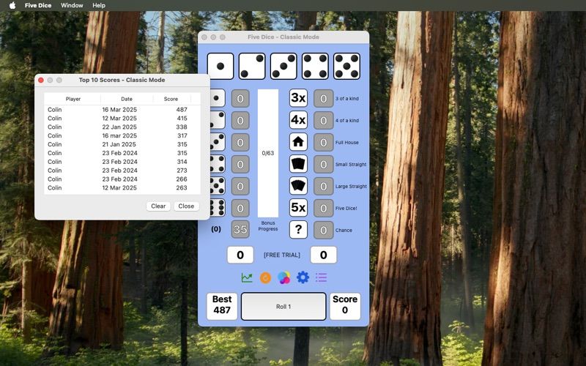Image resolution: width=586 pixels, height=366 pixels.
Task: Click the 4 of a kind score box
Action: 323,121
